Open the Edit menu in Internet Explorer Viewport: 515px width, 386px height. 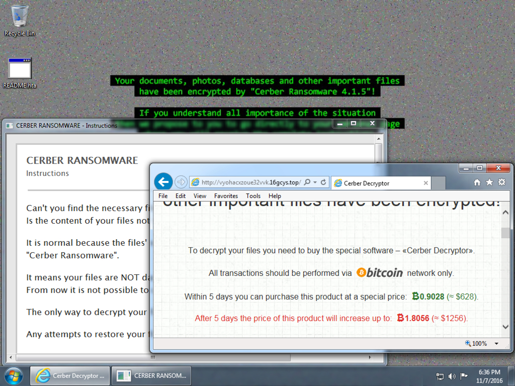click(181, 196)
